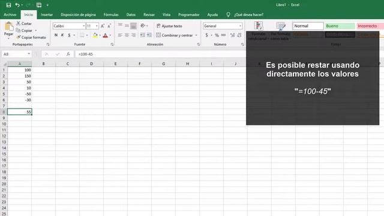384x216 pixels.
Task: Open the Disposición de página tab
Action: (78, 14)
